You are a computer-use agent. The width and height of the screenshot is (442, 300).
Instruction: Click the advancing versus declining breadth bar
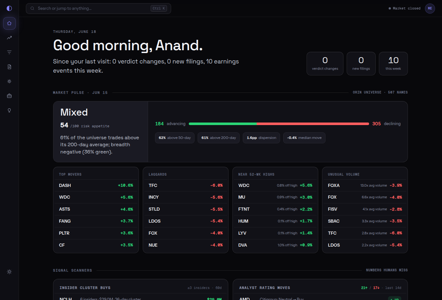coord(279,124)
